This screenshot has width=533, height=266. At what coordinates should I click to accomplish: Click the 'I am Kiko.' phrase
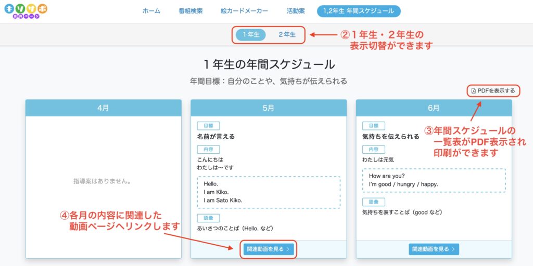pyautogui.click(x=216, y=192)
